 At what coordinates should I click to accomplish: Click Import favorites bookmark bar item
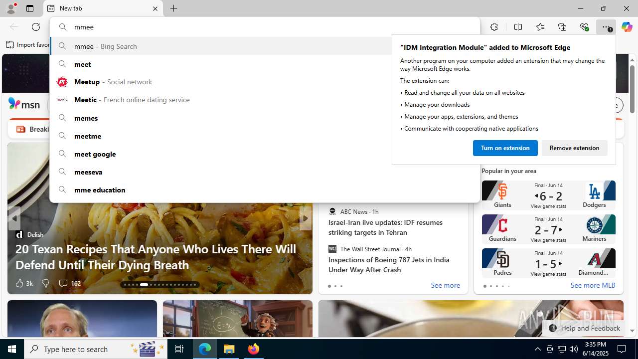click(x=27, y=45)
